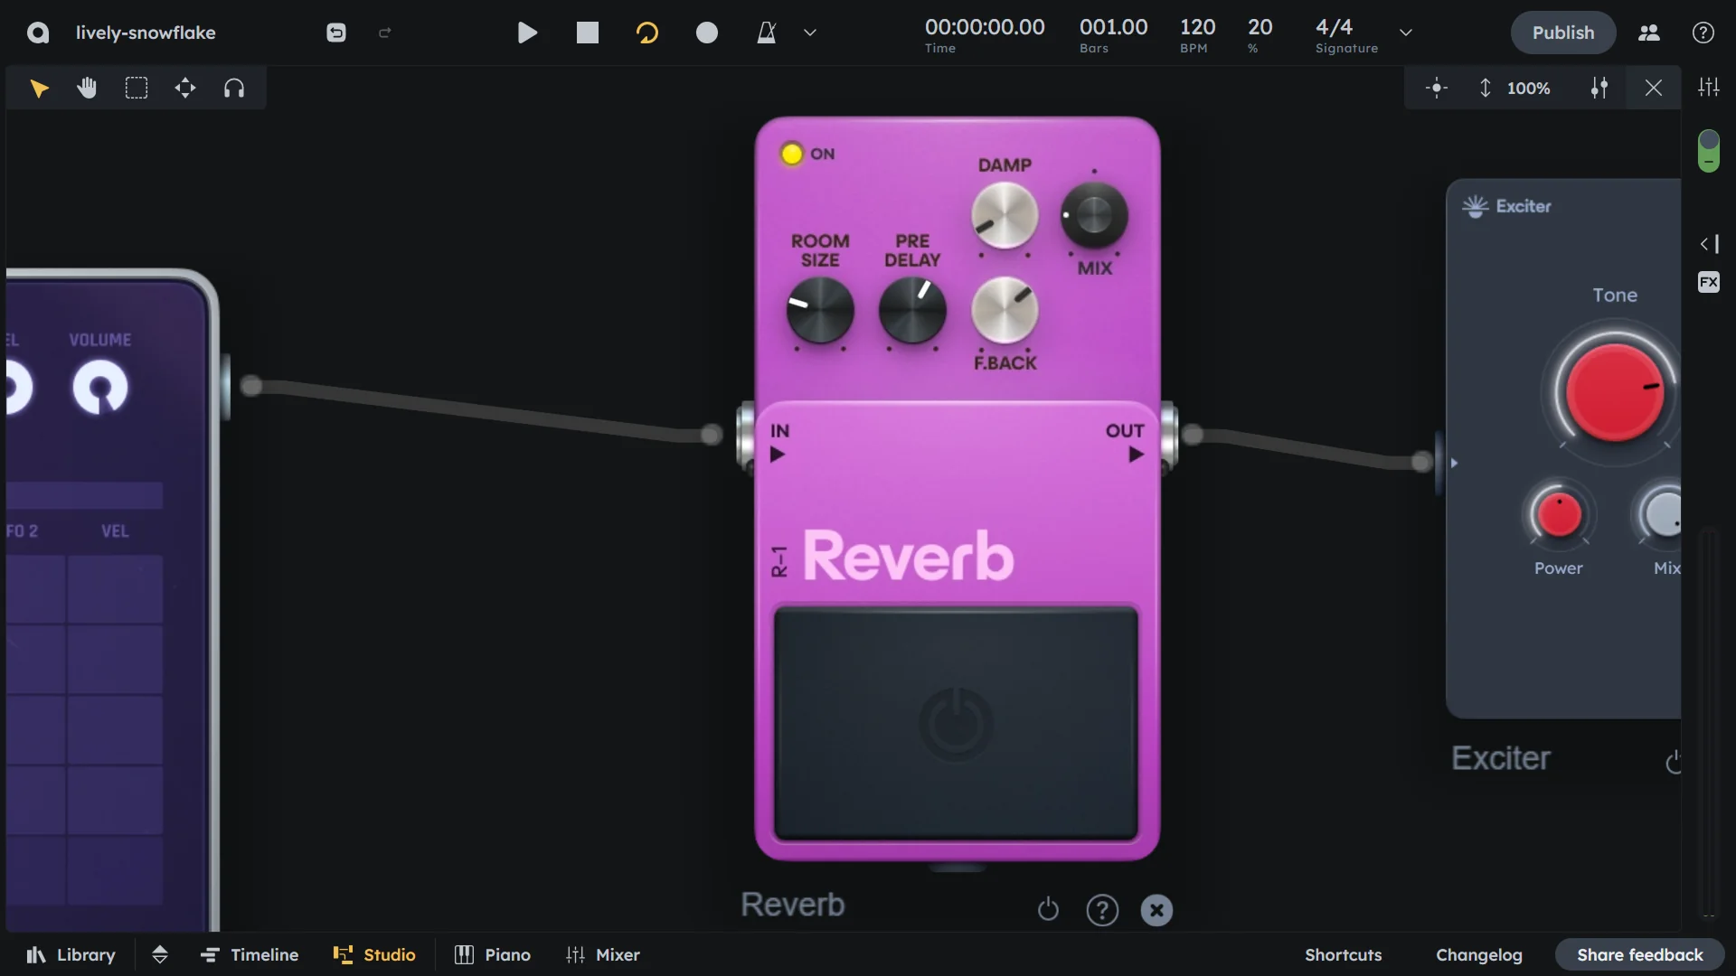The image size is (1736, 976).
Task: Collapse the Exciter side panel
Action: (1705, 244)
